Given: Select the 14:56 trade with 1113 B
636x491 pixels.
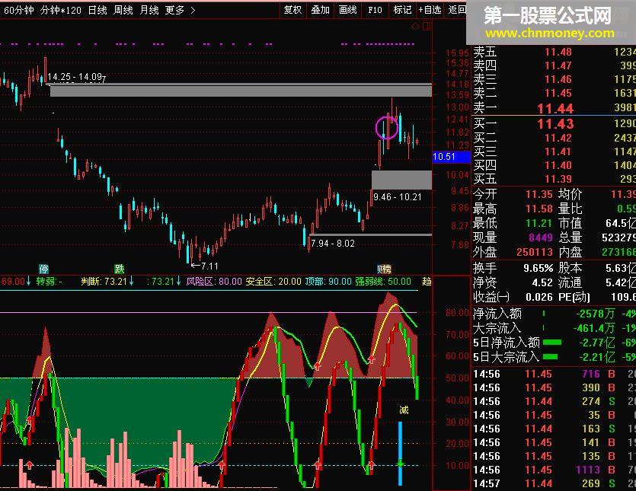Looking at the screenshot, I should pyautogui.click(x=553, y=470).
